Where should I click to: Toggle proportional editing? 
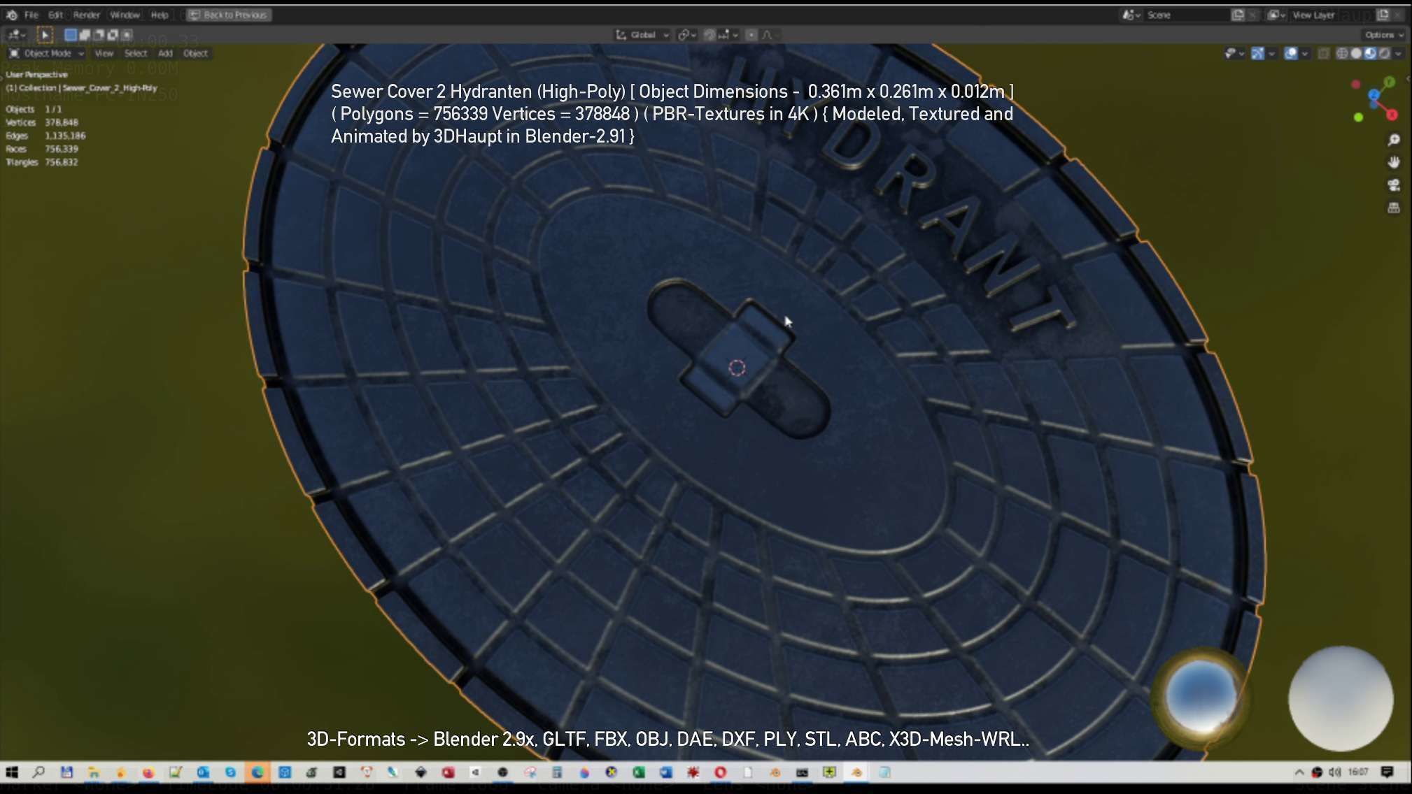coord(751,34)
